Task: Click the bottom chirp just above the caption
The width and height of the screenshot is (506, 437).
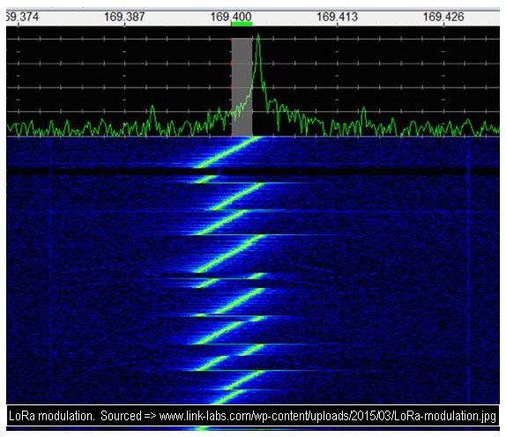Action: tap(228, 397)
